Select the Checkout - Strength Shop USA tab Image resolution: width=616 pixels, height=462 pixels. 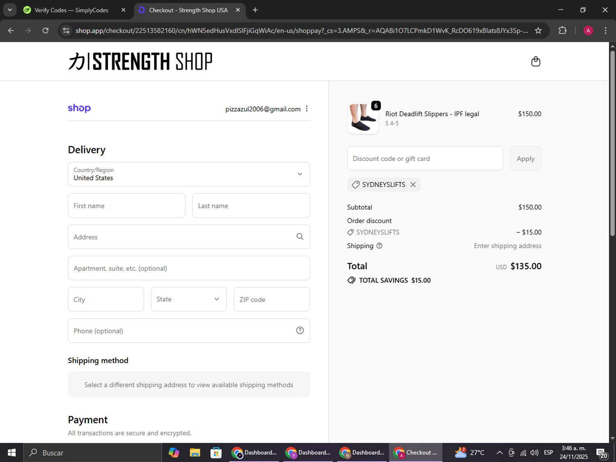click(189, 10)
